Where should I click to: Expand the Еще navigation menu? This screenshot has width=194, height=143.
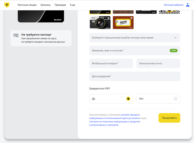(x=73, y=5)
